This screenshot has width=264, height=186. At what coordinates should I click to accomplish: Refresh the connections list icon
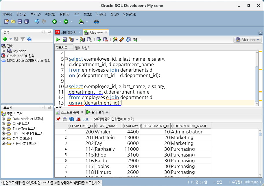click(x=16, y=39)
